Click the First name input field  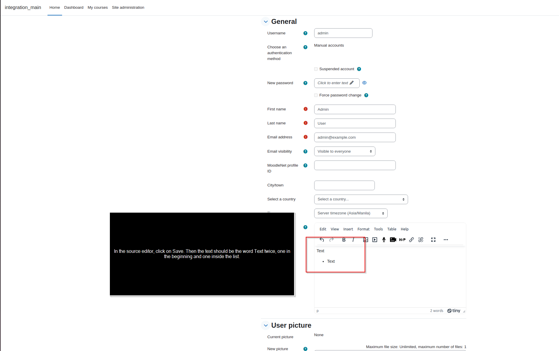[355, 110]
